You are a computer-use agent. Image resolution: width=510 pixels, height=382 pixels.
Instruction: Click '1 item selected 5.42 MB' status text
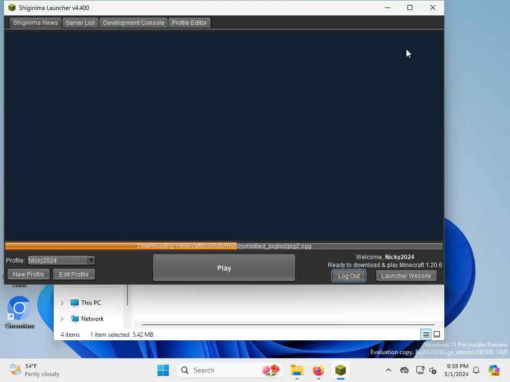pyautogui.click(x=122, y=335)
